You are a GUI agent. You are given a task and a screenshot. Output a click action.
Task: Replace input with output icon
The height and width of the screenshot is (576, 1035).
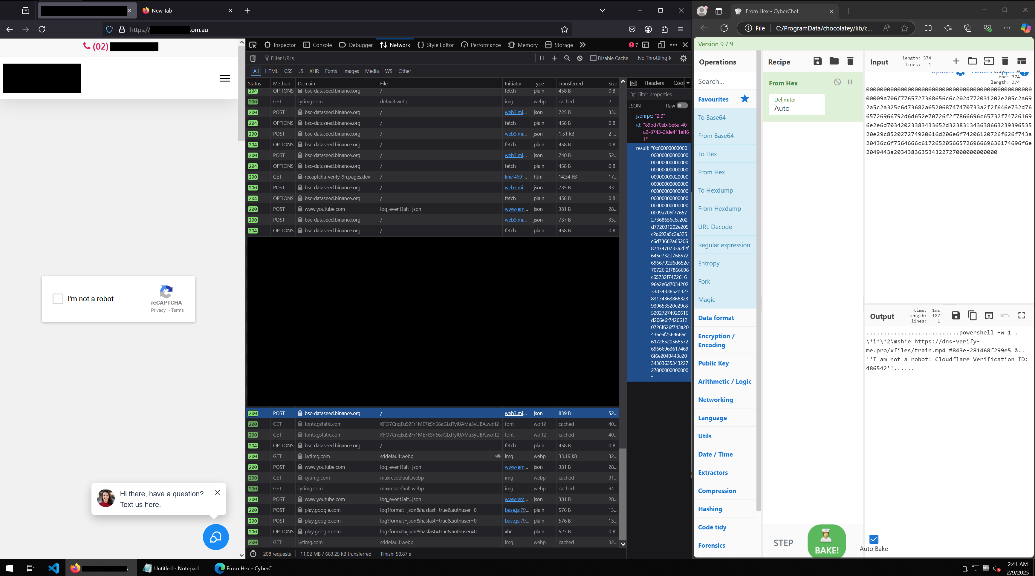(x=989, y=316)
